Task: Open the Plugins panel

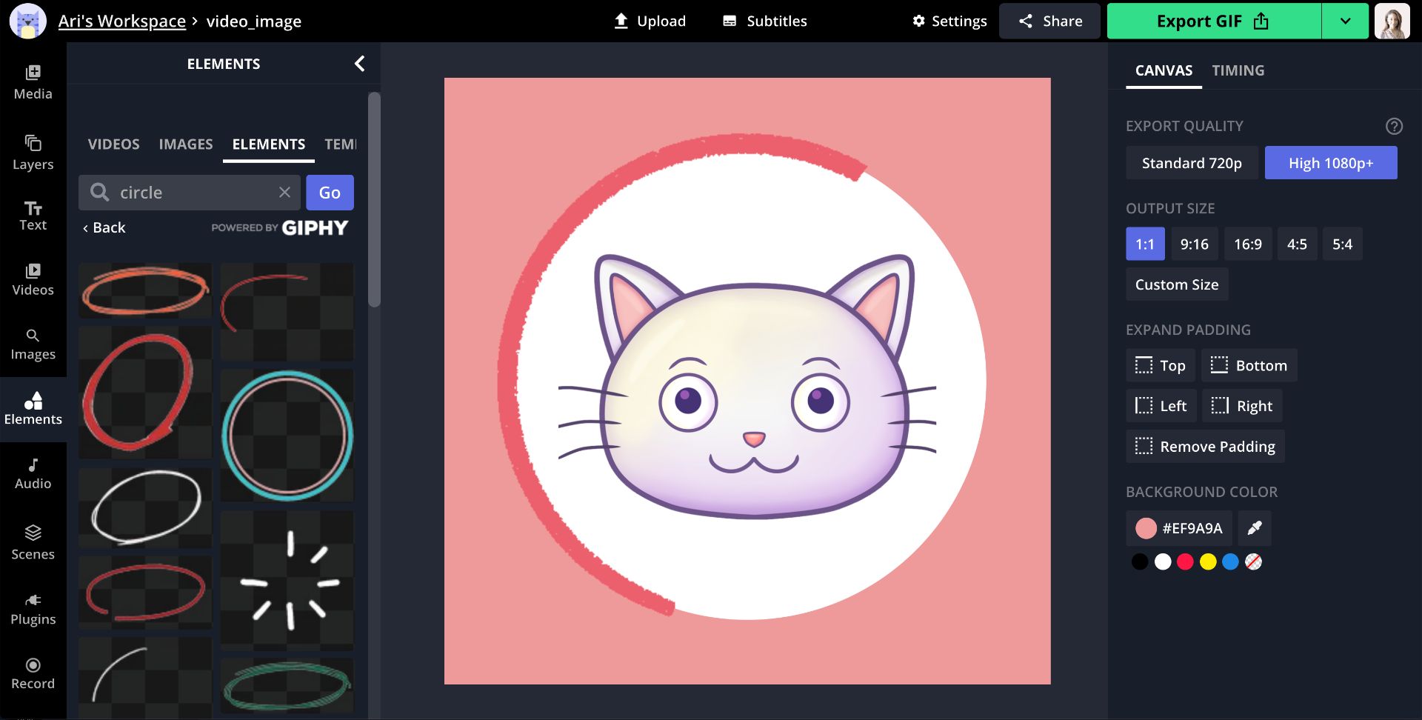Action: [33, 609]
